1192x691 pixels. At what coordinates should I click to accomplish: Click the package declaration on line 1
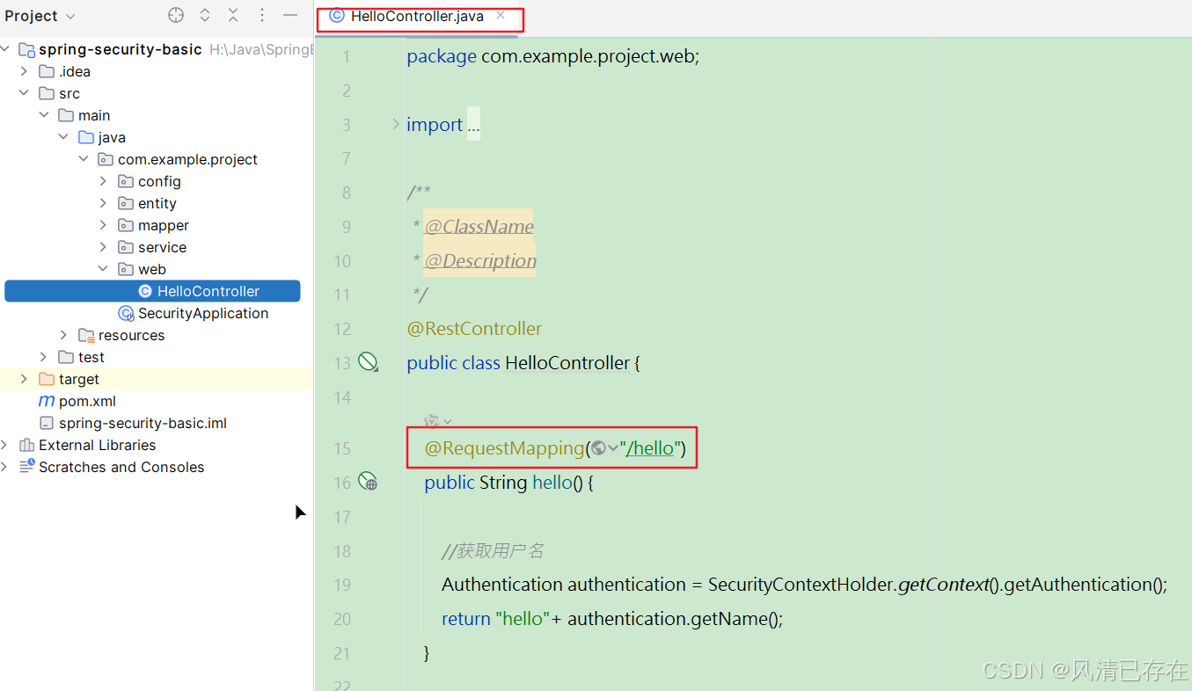click(x=552, y=56)
